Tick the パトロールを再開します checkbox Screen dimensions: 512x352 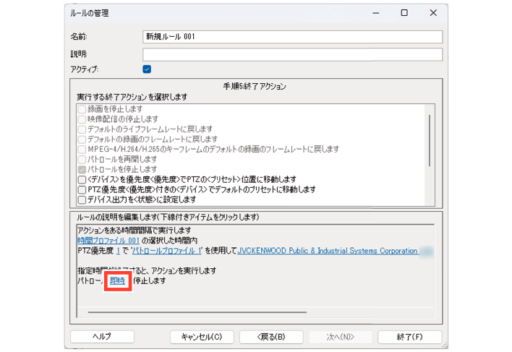coord(82,159)
